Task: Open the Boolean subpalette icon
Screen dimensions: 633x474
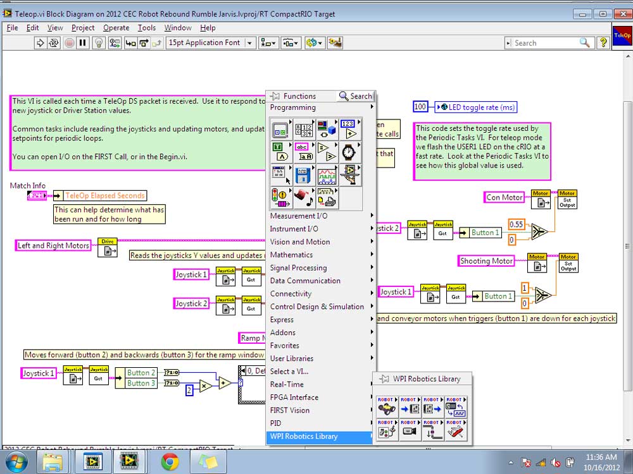Action: point(281,152)
